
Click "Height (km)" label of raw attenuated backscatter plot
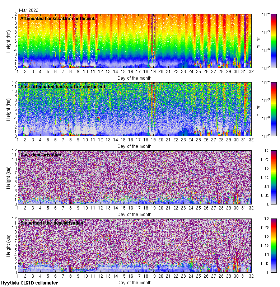click(8, 109)
